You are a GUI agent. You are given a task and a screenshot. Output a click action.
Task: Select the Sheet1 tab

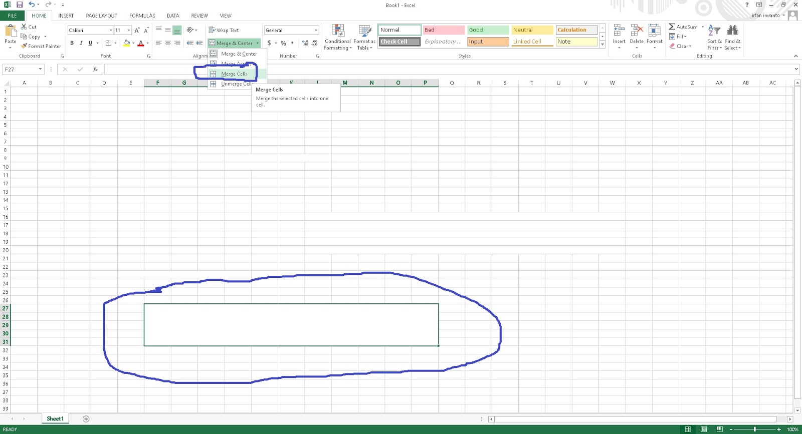[55, 419]
